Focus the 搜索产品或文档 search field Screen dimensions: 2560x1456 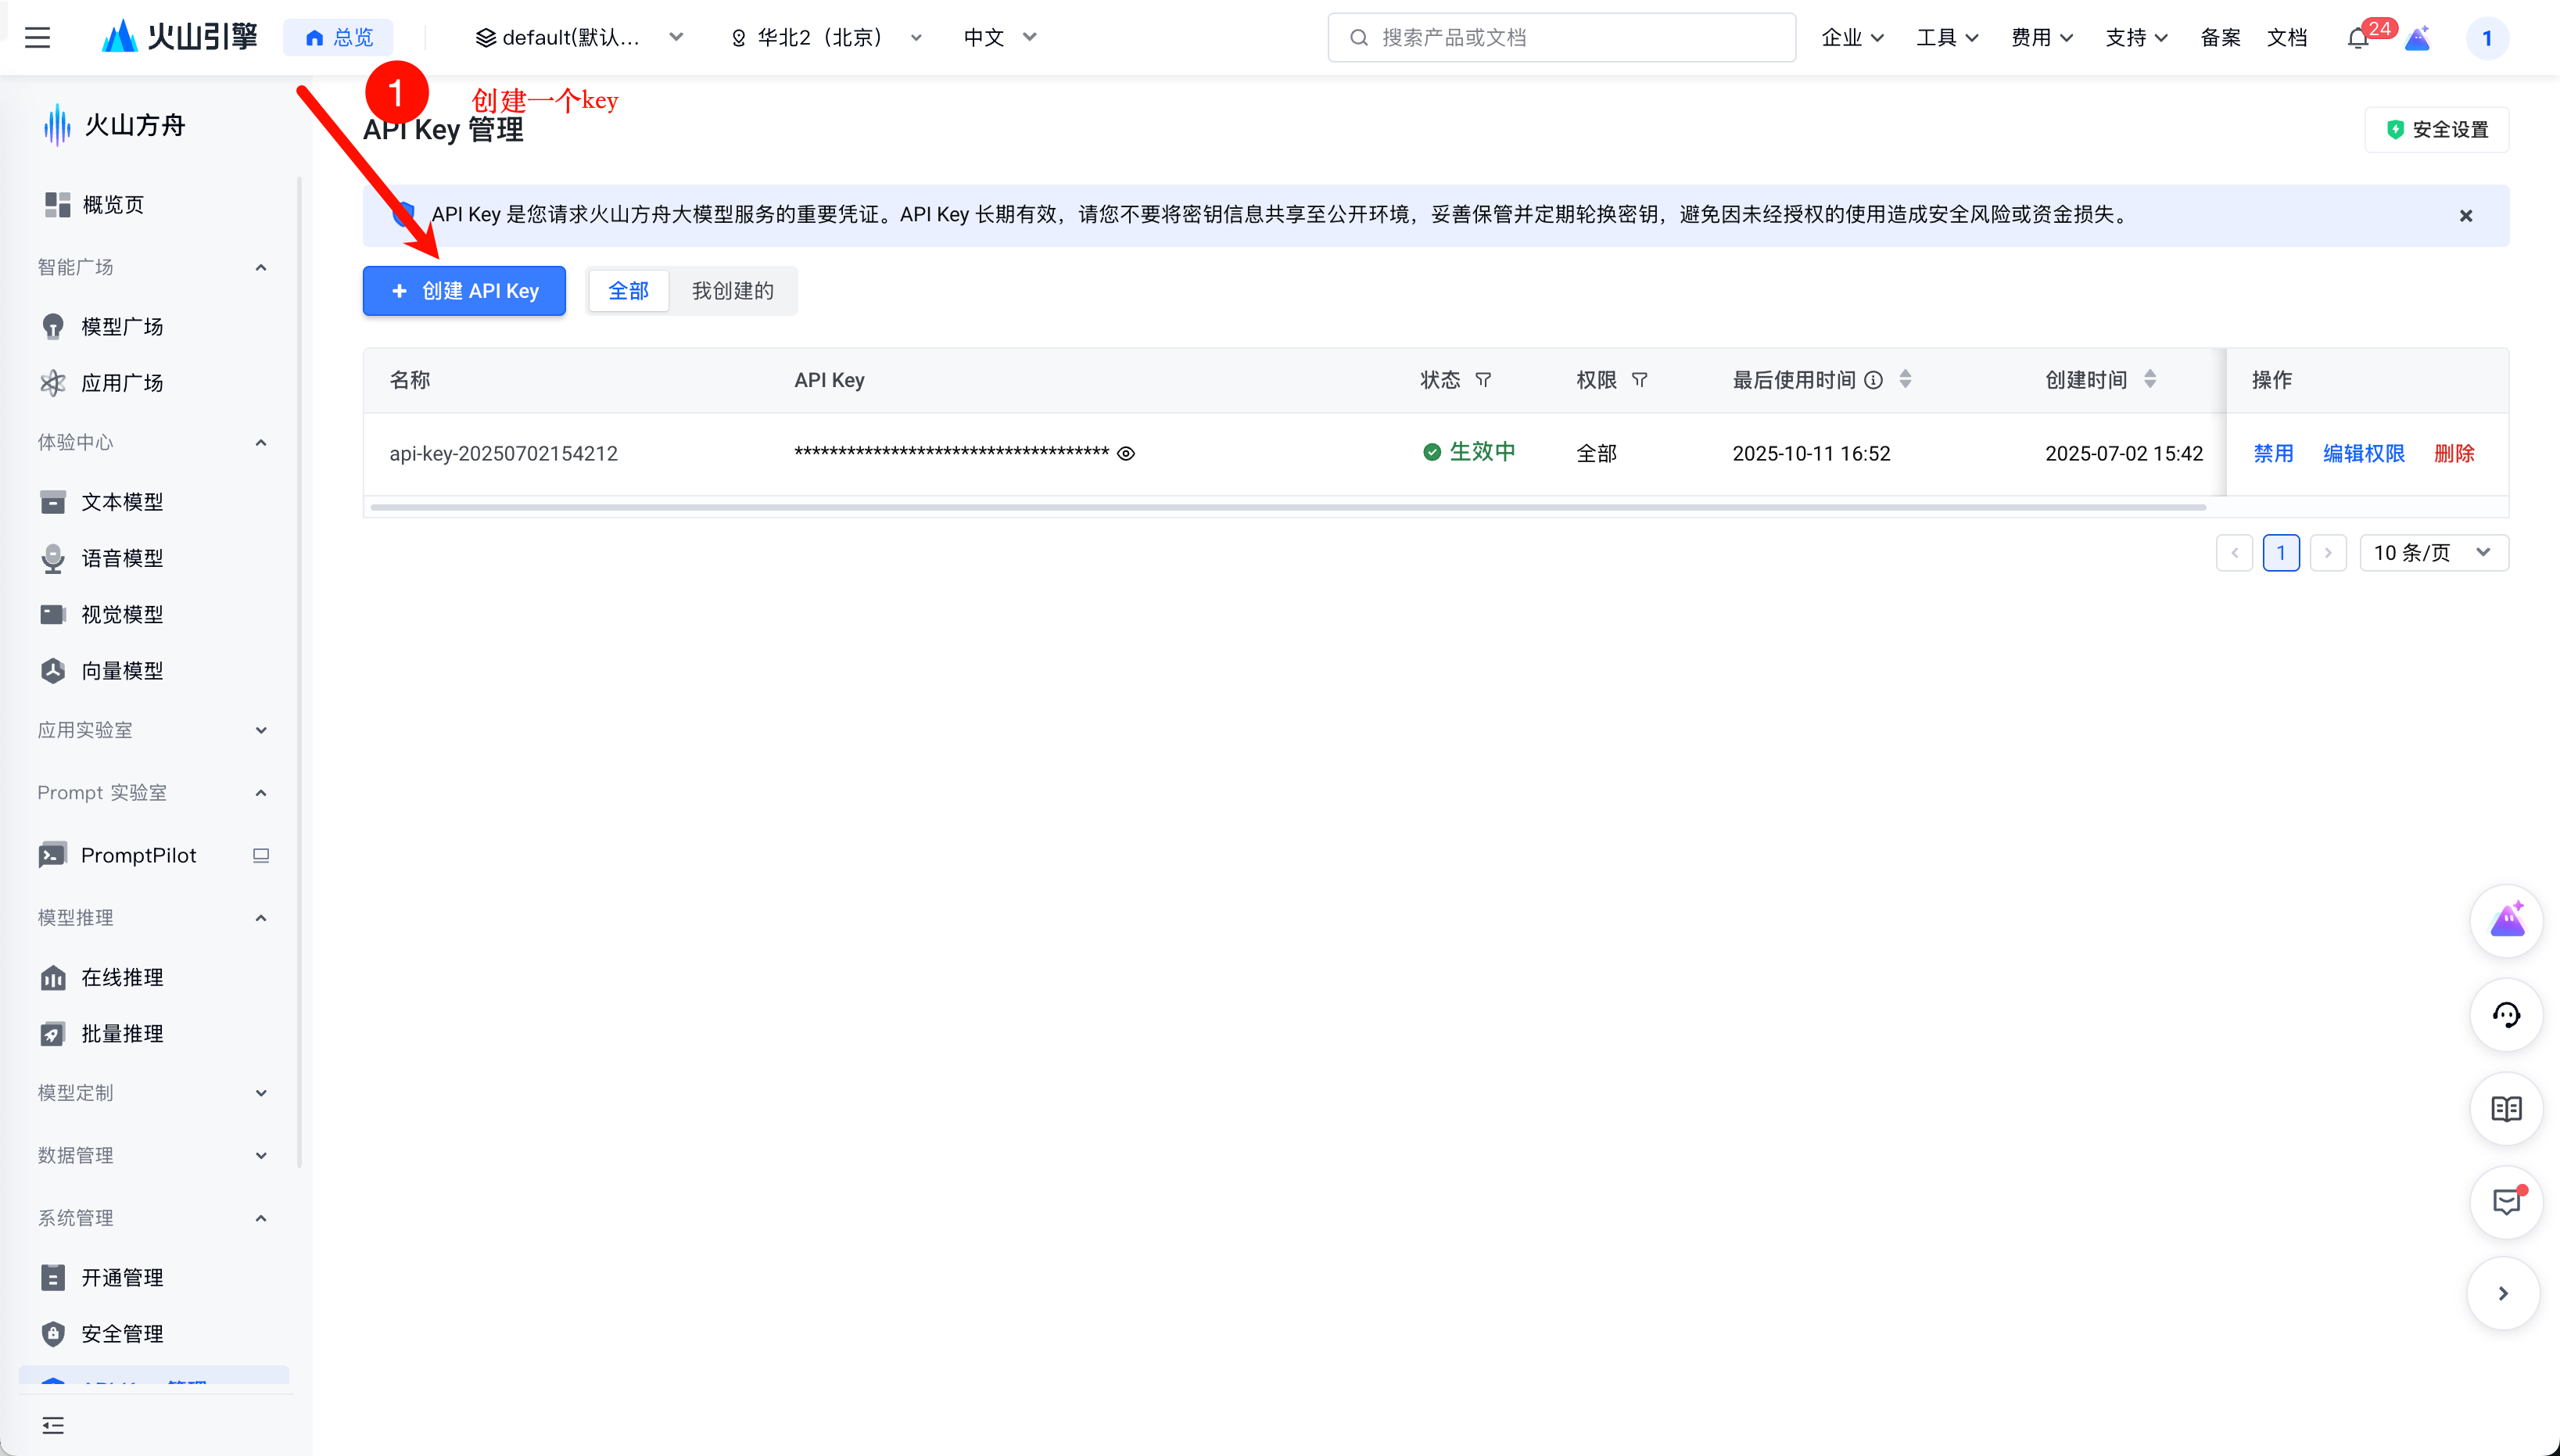pyautogui.click(x=1561, y=38)
